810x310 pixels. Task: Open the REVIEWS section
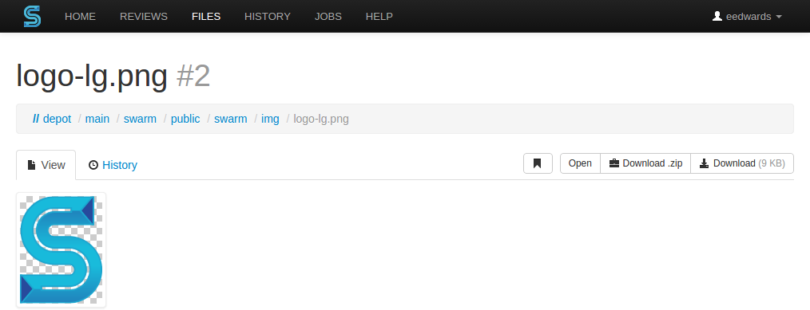pos(144,17)
